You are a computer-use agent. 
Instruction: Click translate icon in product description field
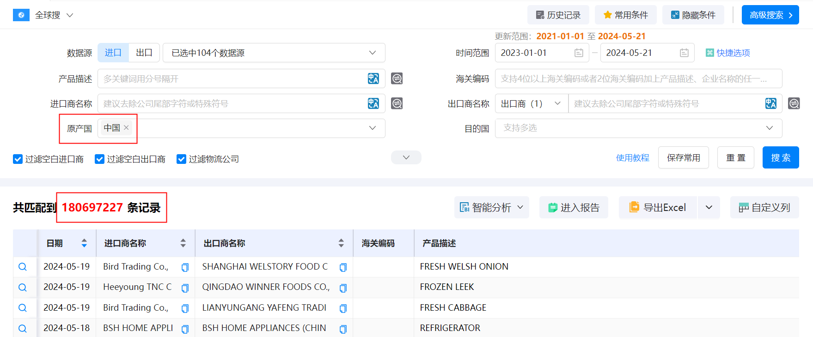tap(373, 78)
